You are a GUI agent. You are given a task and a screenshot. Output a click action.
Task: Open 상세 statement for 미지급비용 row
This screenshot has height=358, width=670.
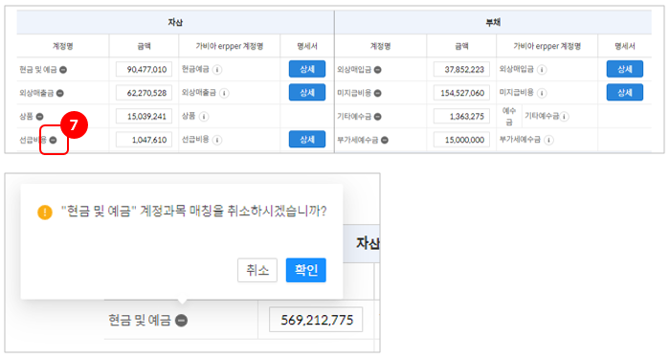[x=625, y=92]
